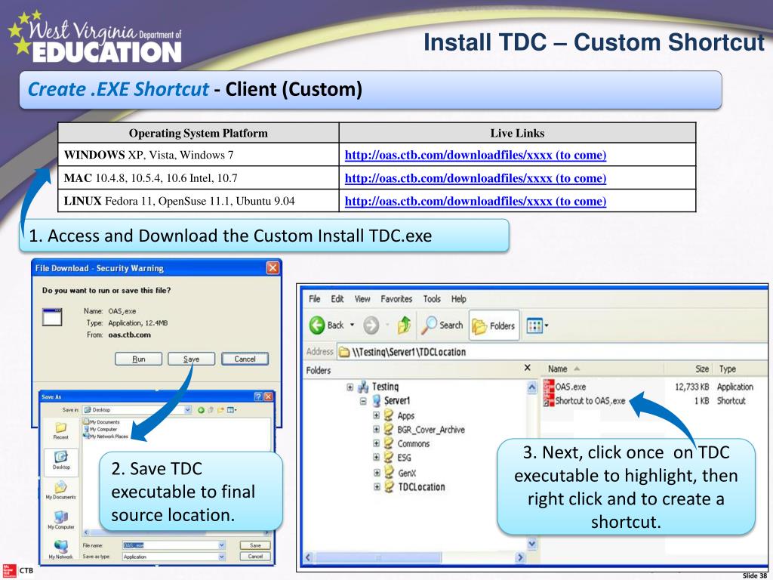Click the OAS.exe file icon

click(x=549, y=386)
